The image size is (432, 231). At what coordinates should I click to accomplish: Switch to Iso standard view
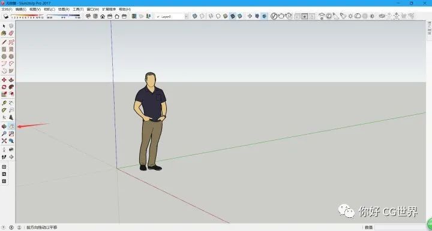(x=88, y=16)
